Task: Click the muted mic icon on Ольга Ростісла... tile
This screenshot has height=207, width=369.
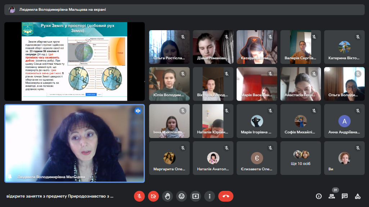Action: coord(183,37)
